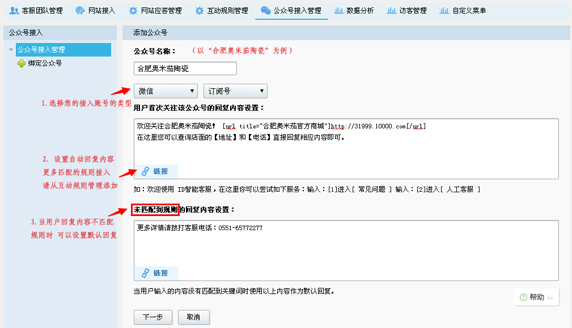
Task: Click the bar chart icon for 数据分析
Action: point(339,11)
